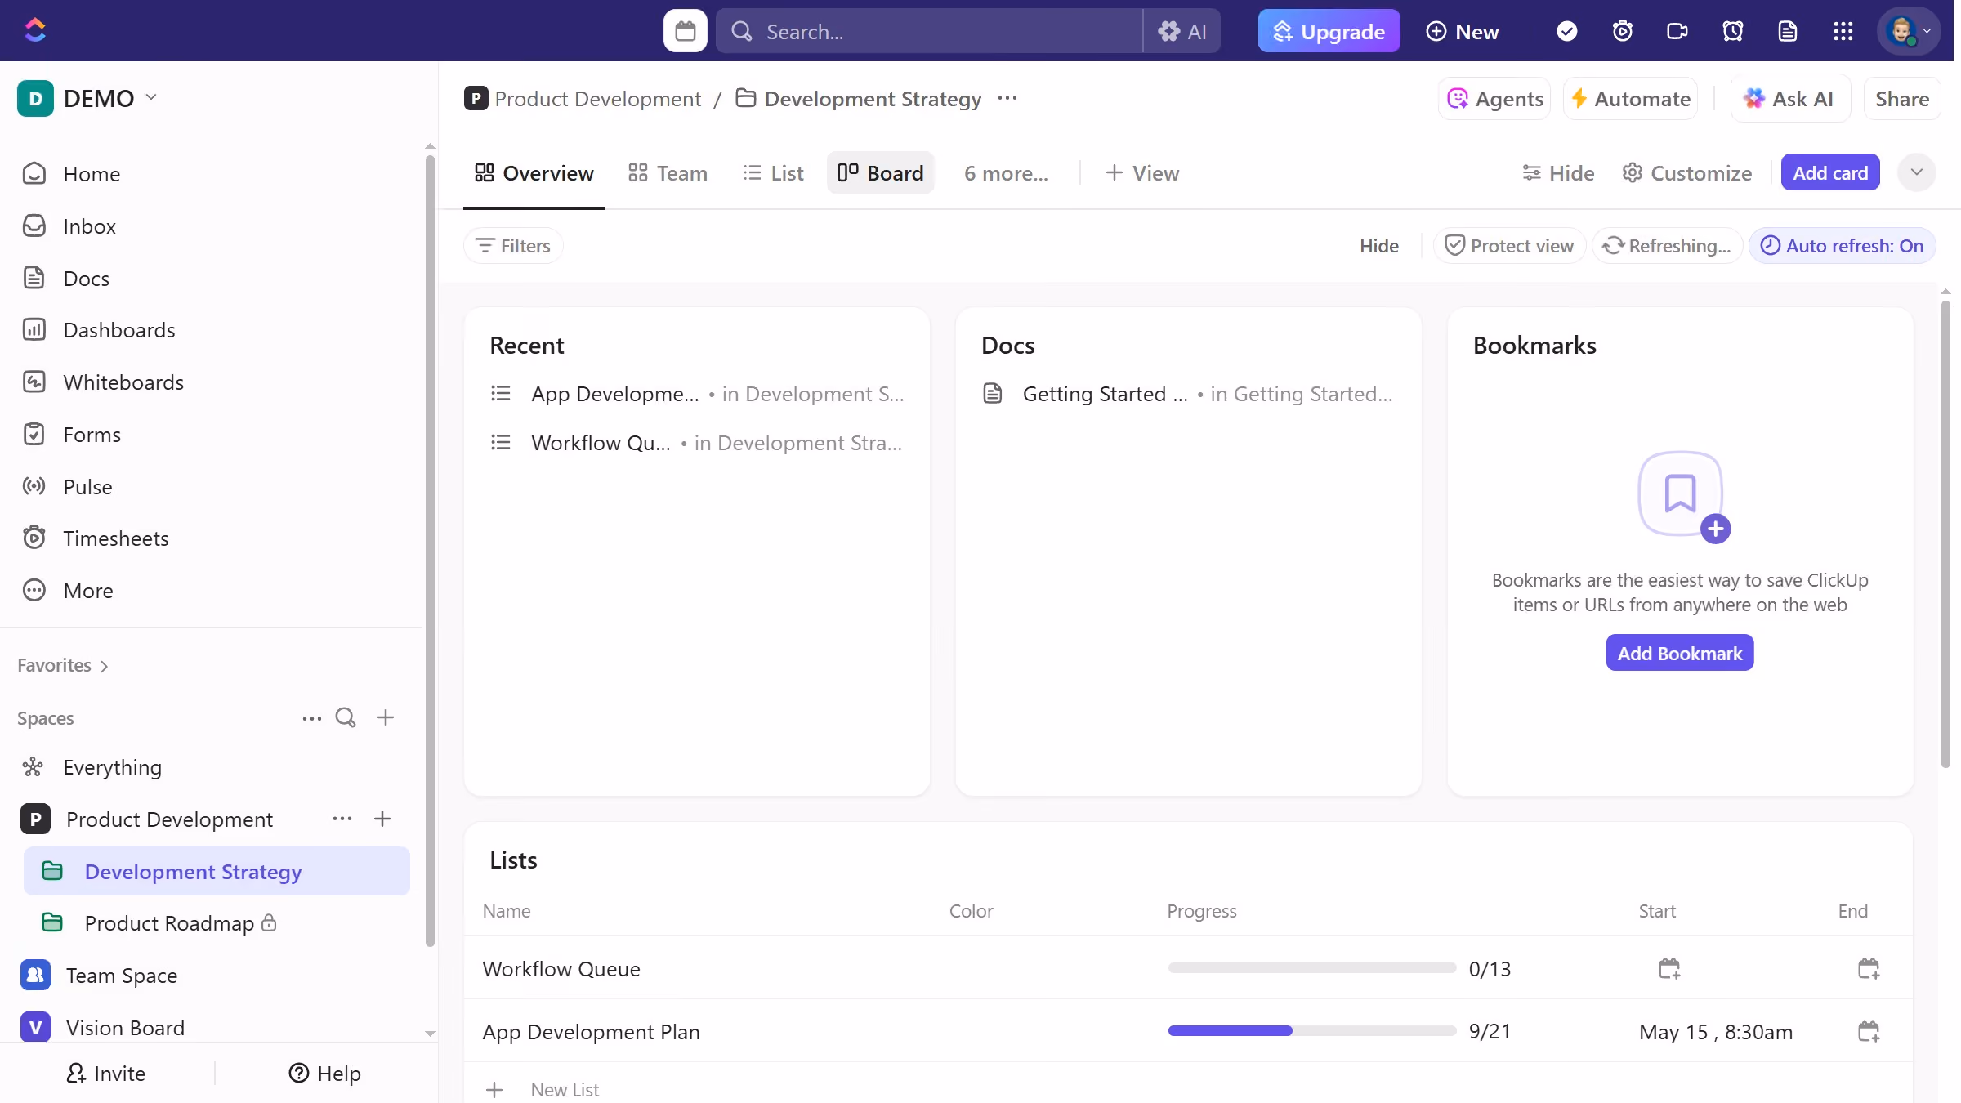
Task: Open Agents button
Action: pos(1494,99)
